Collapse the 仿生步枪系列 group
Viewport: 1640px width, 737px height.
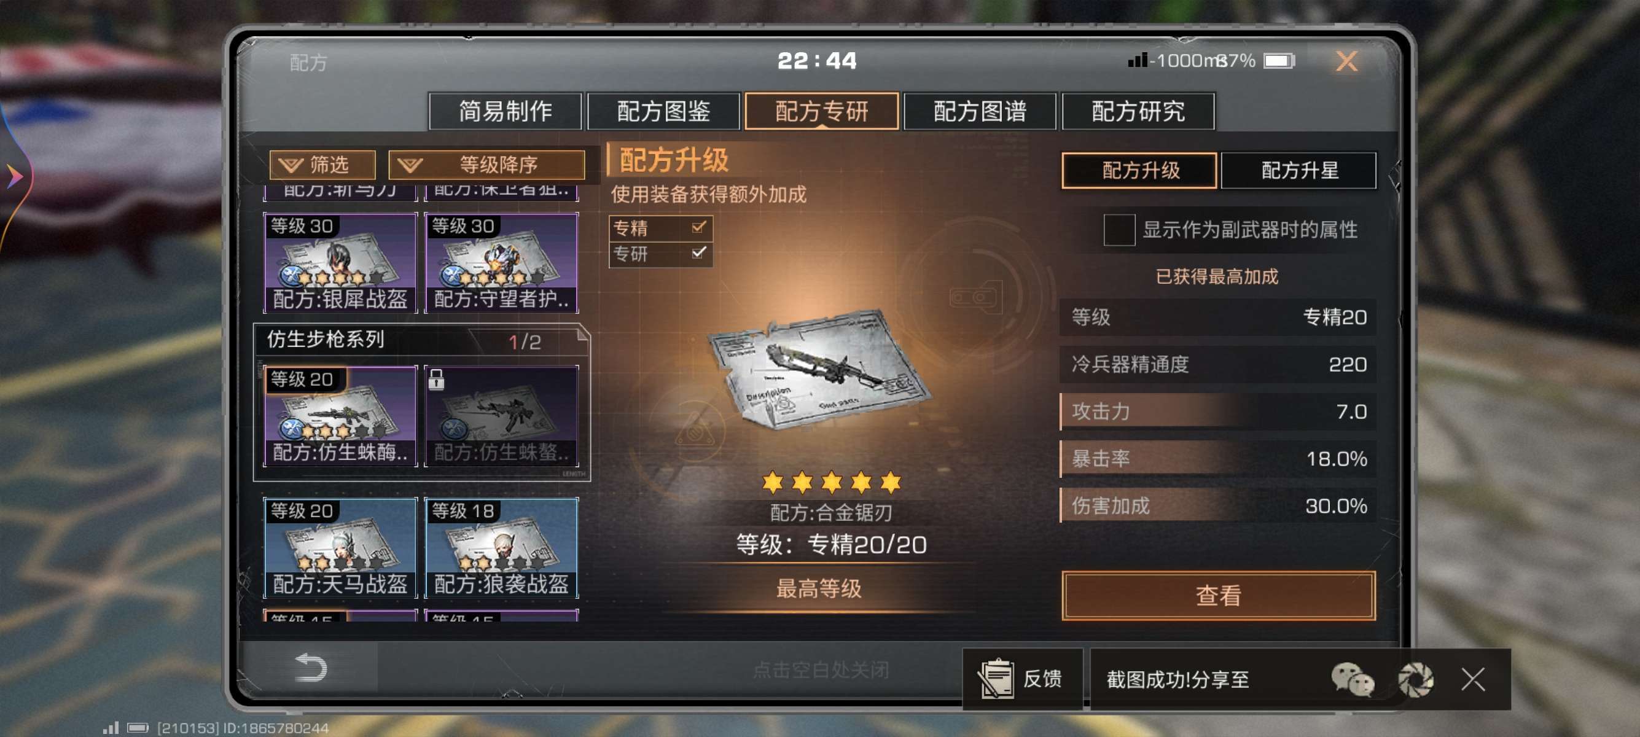[422, 339]
